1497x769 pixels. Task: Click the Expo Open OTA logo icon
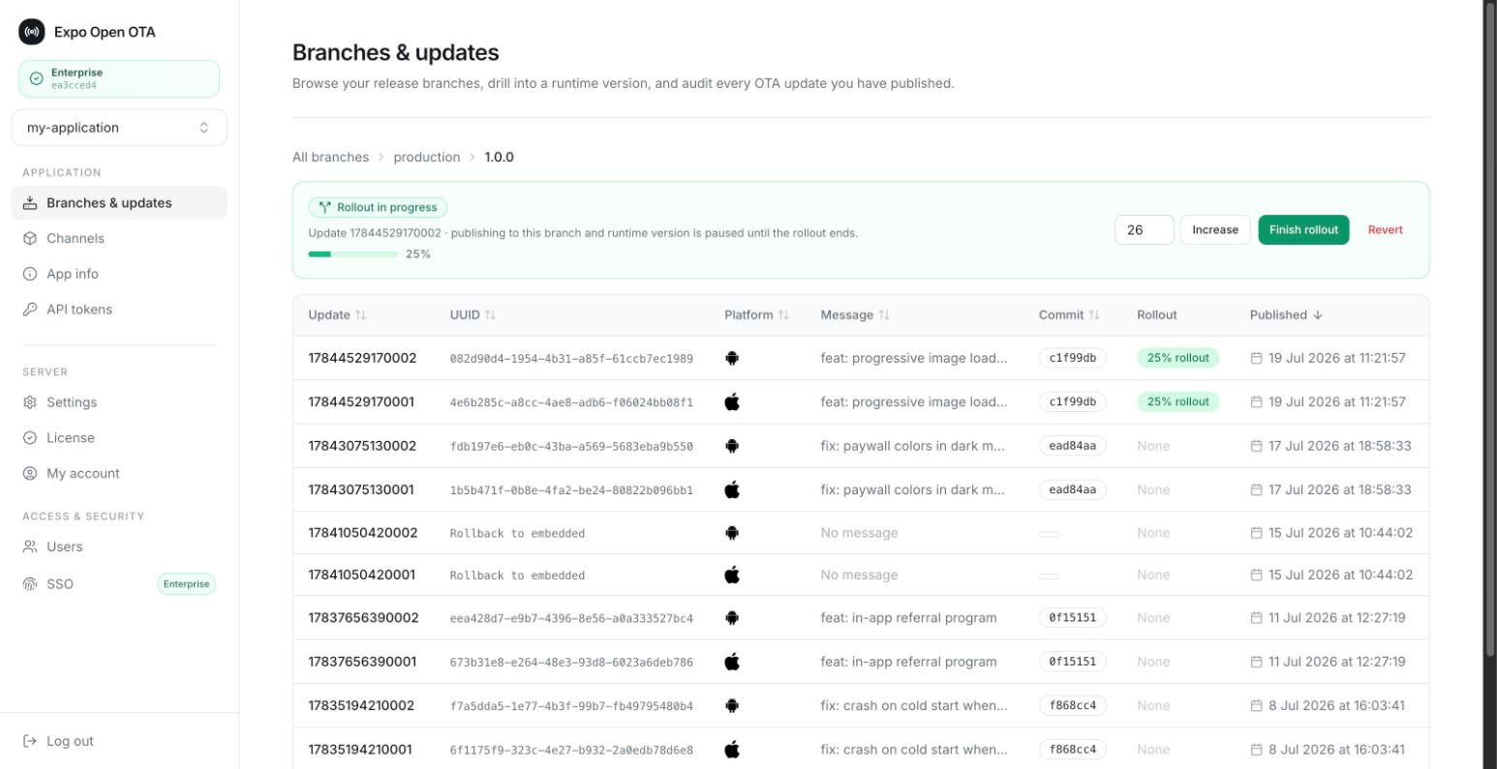[32, 32]
